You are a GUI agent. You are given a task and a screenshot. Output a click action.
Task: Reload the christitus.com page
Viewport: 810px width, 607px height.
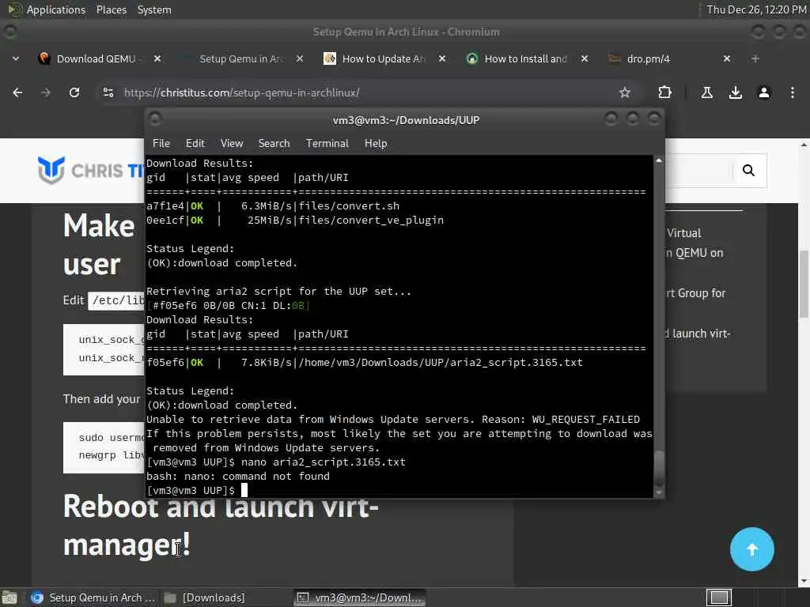[x=74, y=92]
